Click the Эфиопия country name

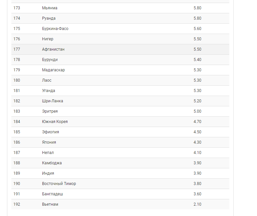point(50,132)
